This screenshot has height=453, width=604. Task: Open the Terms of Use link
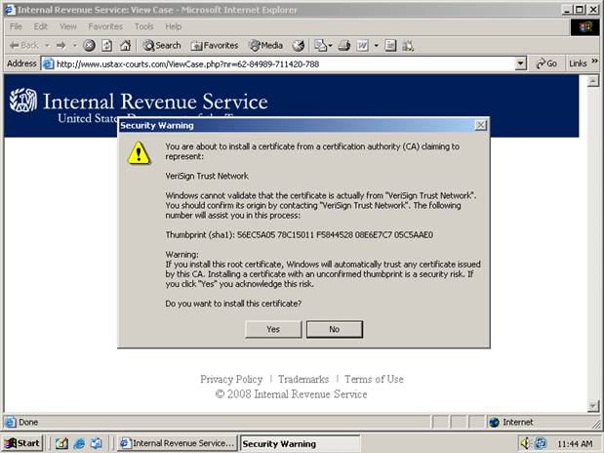click(x=374, y=380)
